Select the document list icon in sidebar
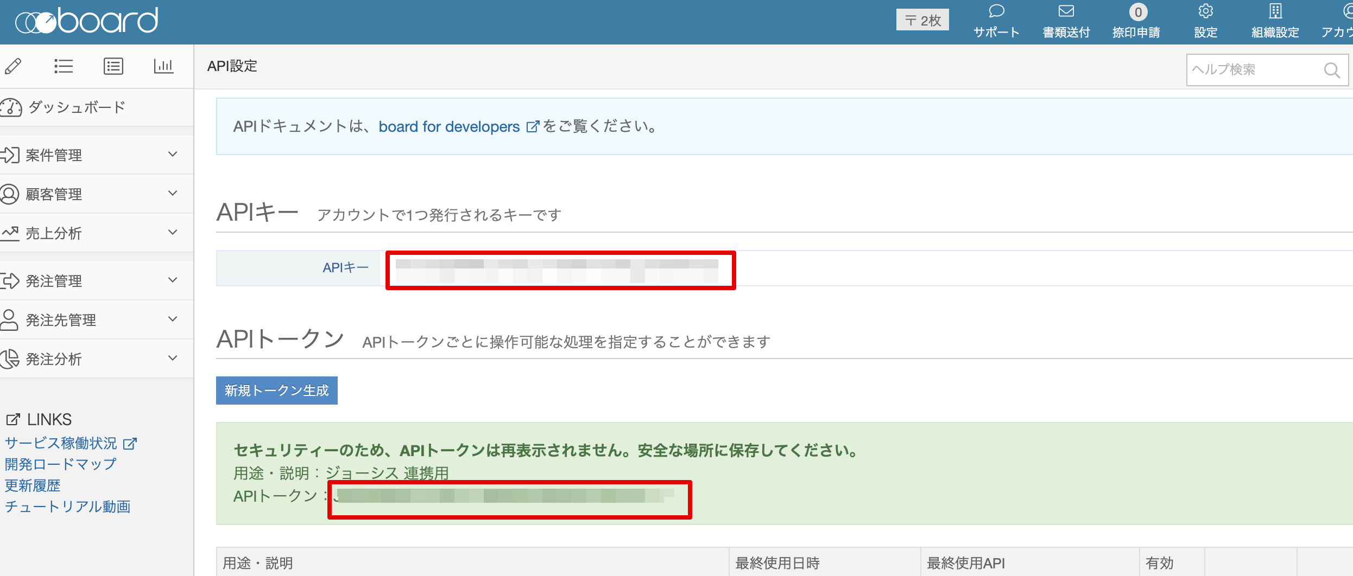 pyautogui.click(x=113, y=66)
